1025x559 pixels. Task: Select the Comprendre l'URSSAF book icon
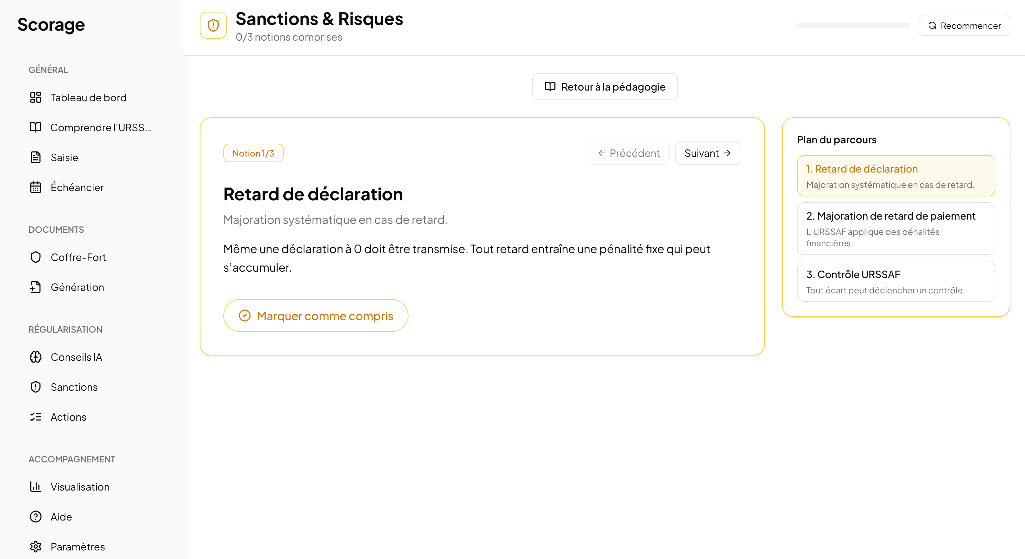click(36, 127)
